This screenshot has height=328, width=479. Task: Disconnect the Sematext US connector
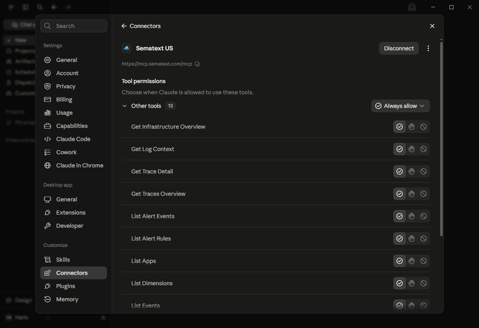tap(399, 48)
